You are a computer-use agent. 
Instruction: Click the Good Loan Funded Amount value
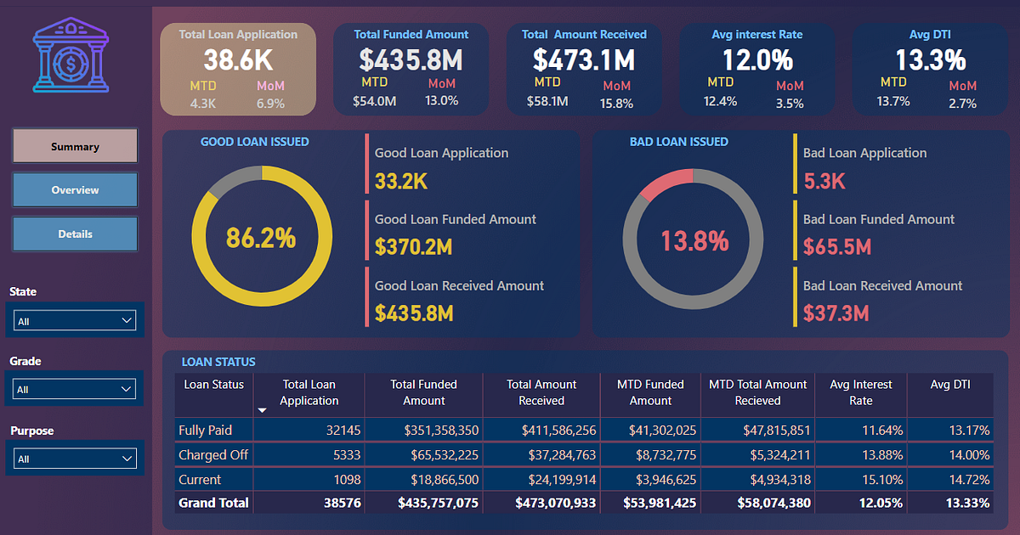pos(413,247)
